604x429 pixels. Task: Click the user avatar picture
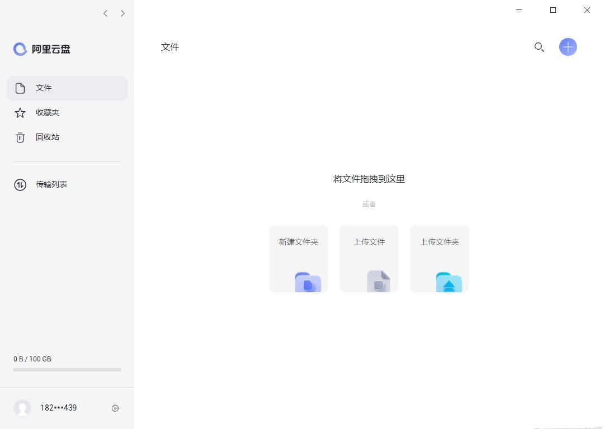22,408
